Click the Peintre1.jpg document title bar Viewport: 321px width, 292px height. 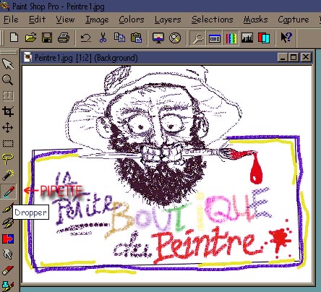(167, 58)
